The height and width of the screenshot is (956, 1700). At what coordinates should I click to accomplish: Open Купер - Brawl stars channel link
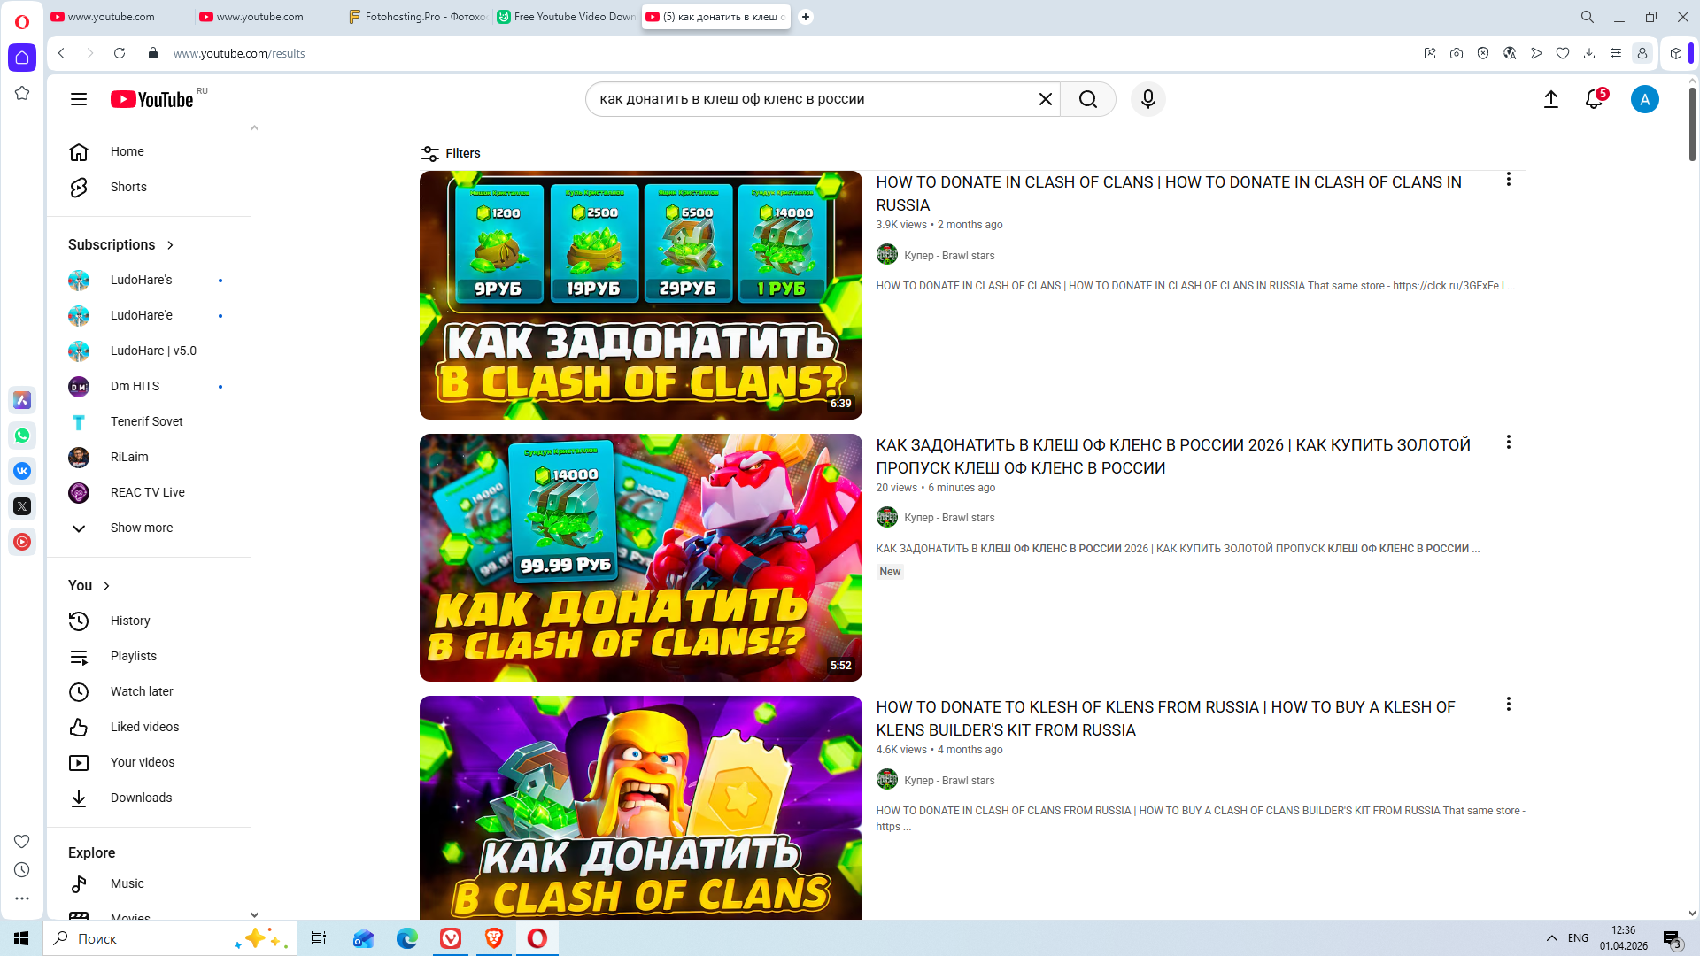948,256
